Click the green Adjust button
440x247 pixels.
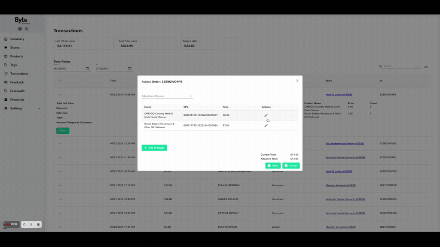point(63,130)
